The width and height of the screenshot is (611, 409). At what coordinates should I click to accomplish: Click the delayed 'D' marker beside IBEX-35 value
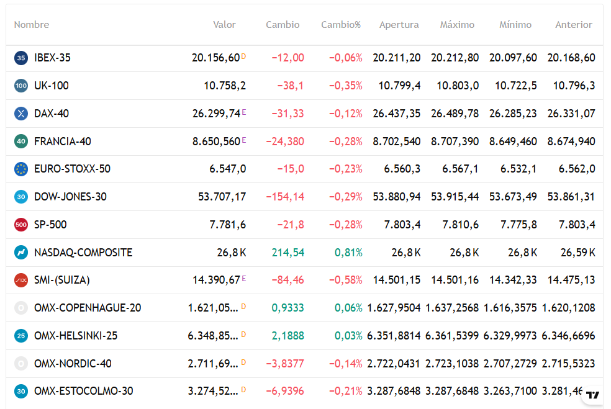point(243,56)
